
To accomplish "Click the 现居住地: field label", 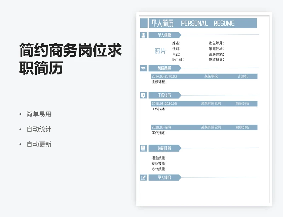I will (x=216, y=54).
